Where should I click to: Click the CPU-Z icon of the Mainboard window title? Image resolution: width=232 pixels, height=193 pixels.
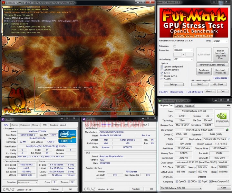point(84,119)
